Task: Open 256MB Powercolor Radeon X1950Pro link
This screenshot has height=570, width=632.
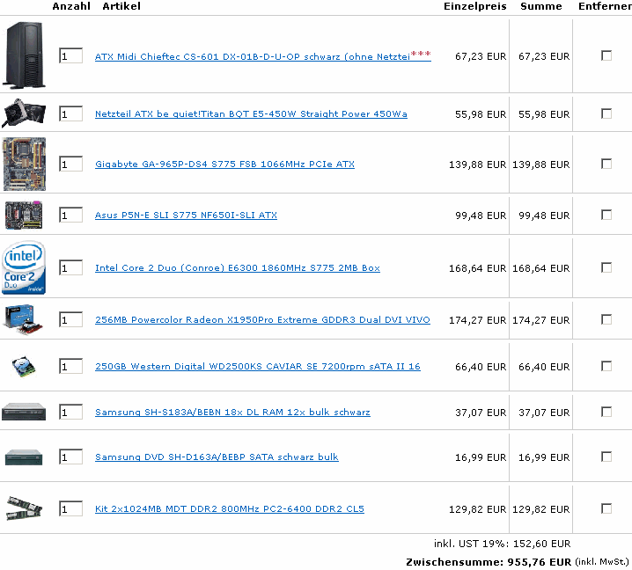Action: point(262,320)
